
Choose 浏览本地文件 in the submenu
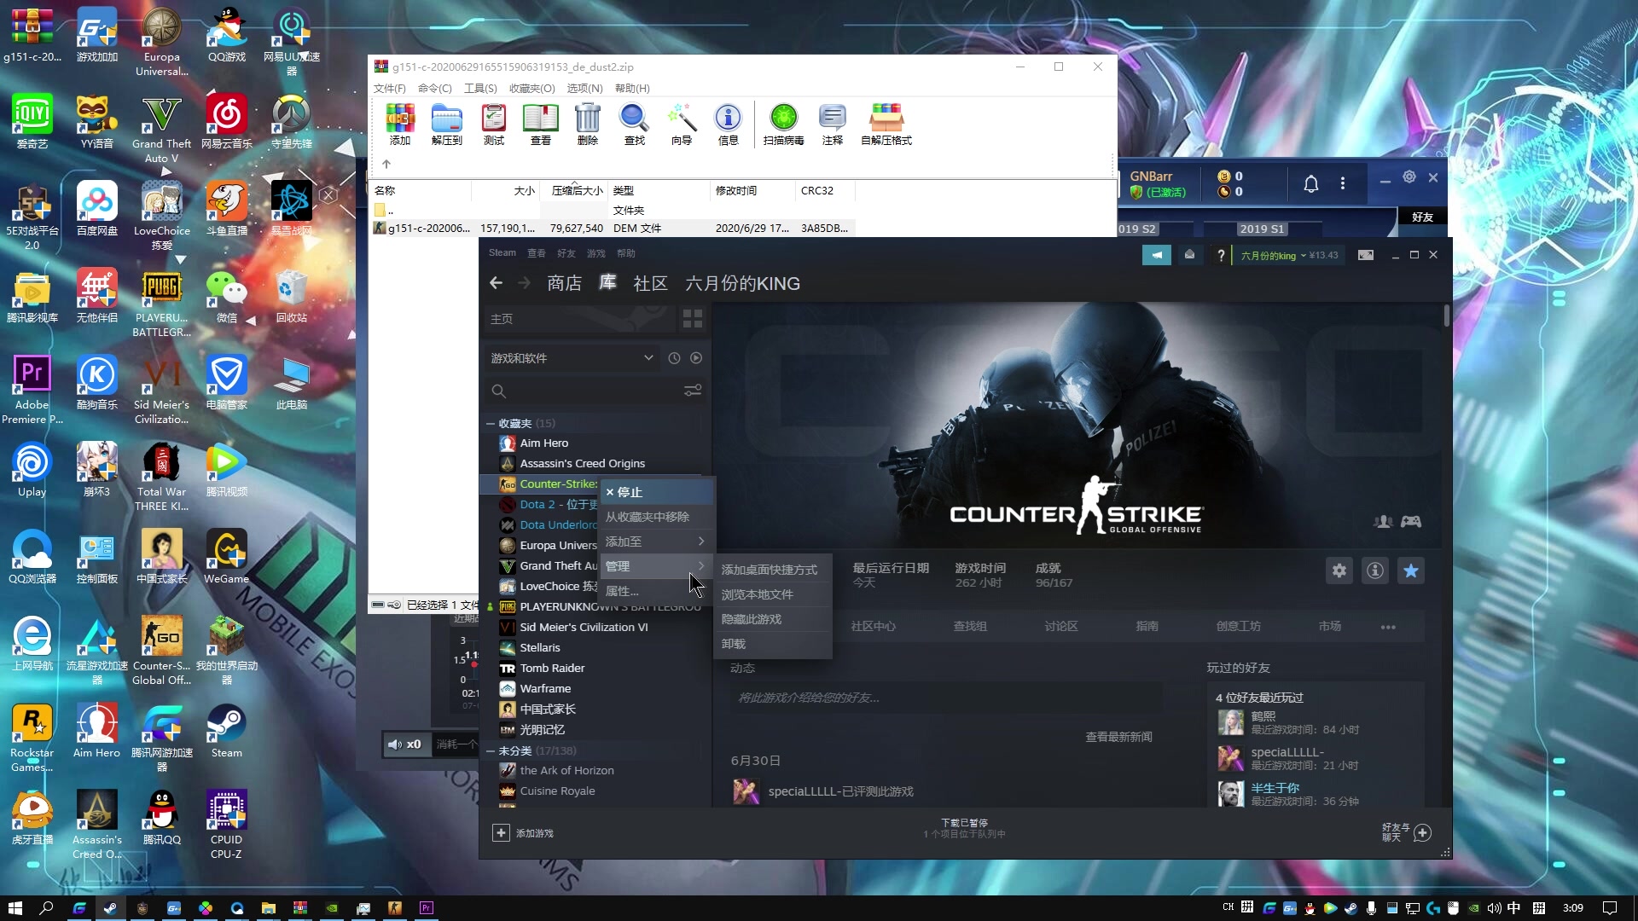(x=773, y=594)
